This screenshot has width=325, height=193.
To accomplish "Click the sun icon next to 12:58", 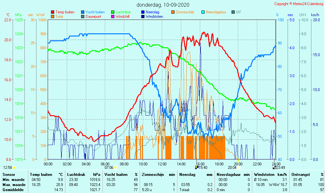I will [x=14, y=167].
